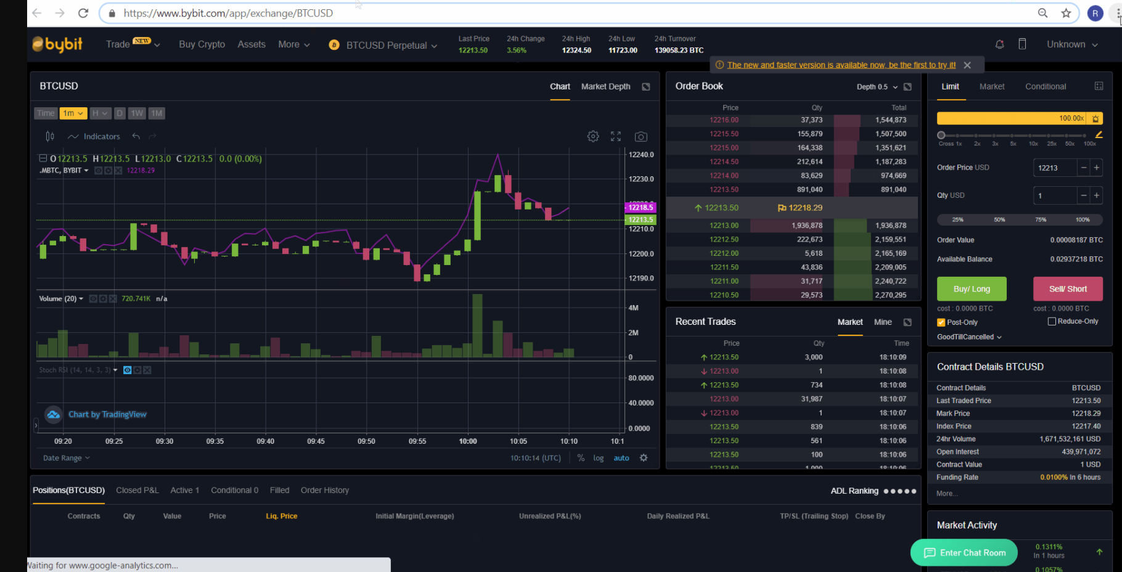Open Chart by TradingView link
The height and width of the screenshot is (572, 1122).
point(107,414)
